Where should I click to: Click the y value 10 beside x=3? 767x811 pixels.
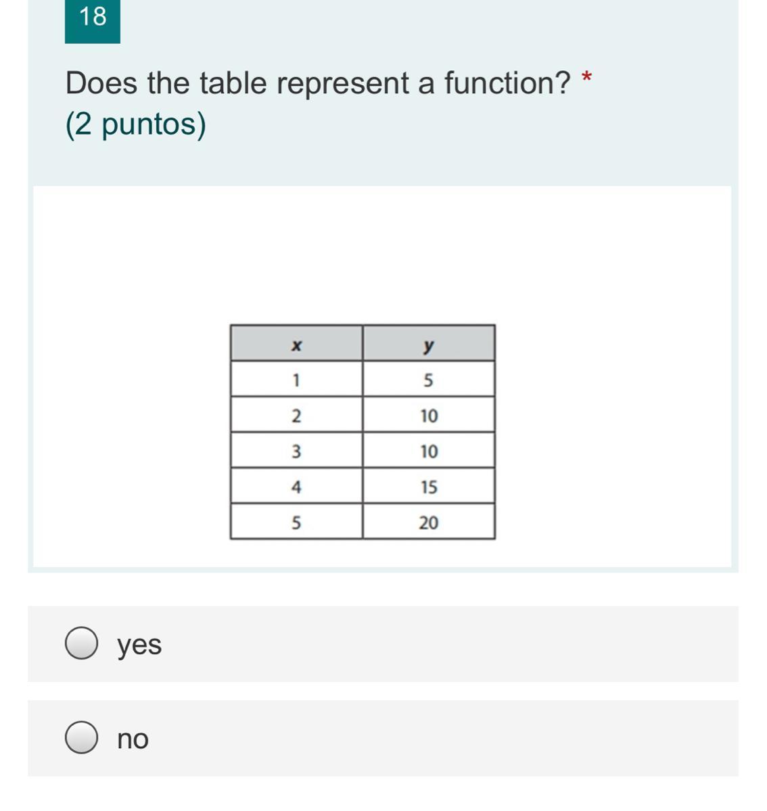coord(429,450)
